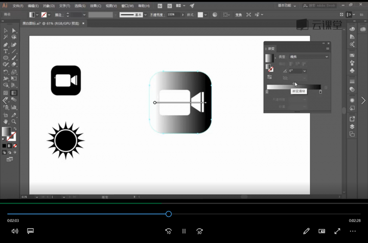Click the white left gradient stop
Screen dimensions: 368x243
(x=267, y=91)
